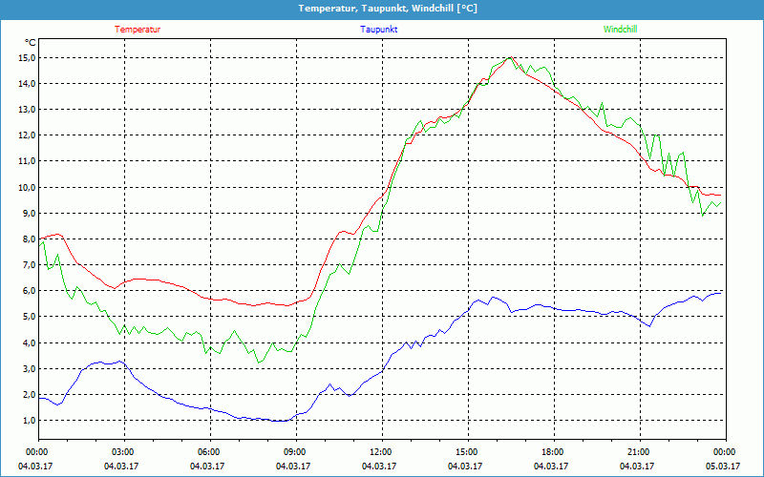Click the 12:00 time axis label
Viewport: 764px width, 477px height.
tap(382, 452)
